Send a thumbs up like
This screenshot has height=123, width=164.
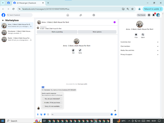(115, 114)
